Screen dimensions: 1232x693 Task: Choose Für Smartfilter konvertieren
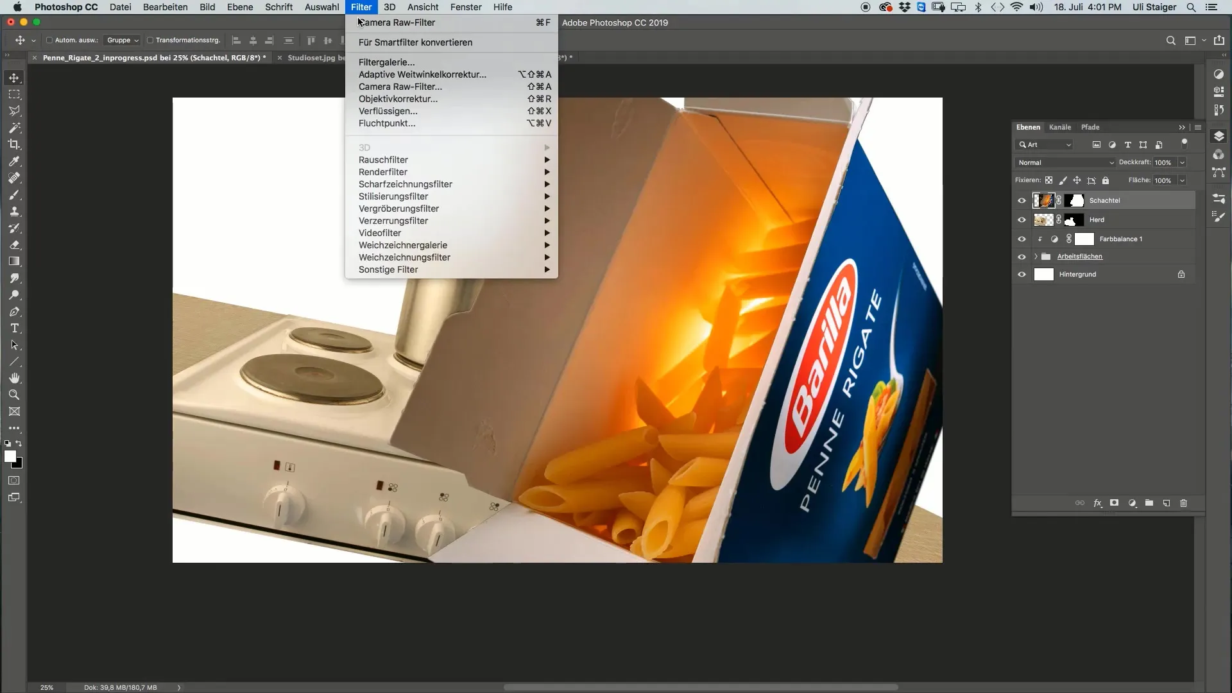pyautogui.click(x=451, y=42)
